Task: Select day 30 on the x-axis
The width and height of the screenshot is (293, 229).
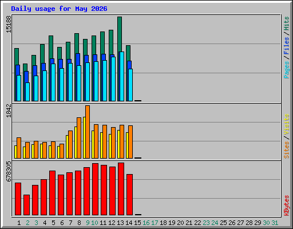Action: point(266,223)
